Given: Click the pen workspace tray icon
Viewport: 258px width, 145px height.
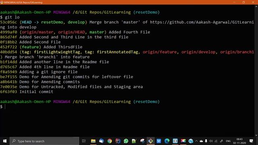Looking at the screenshot, I should click(221, 141).
